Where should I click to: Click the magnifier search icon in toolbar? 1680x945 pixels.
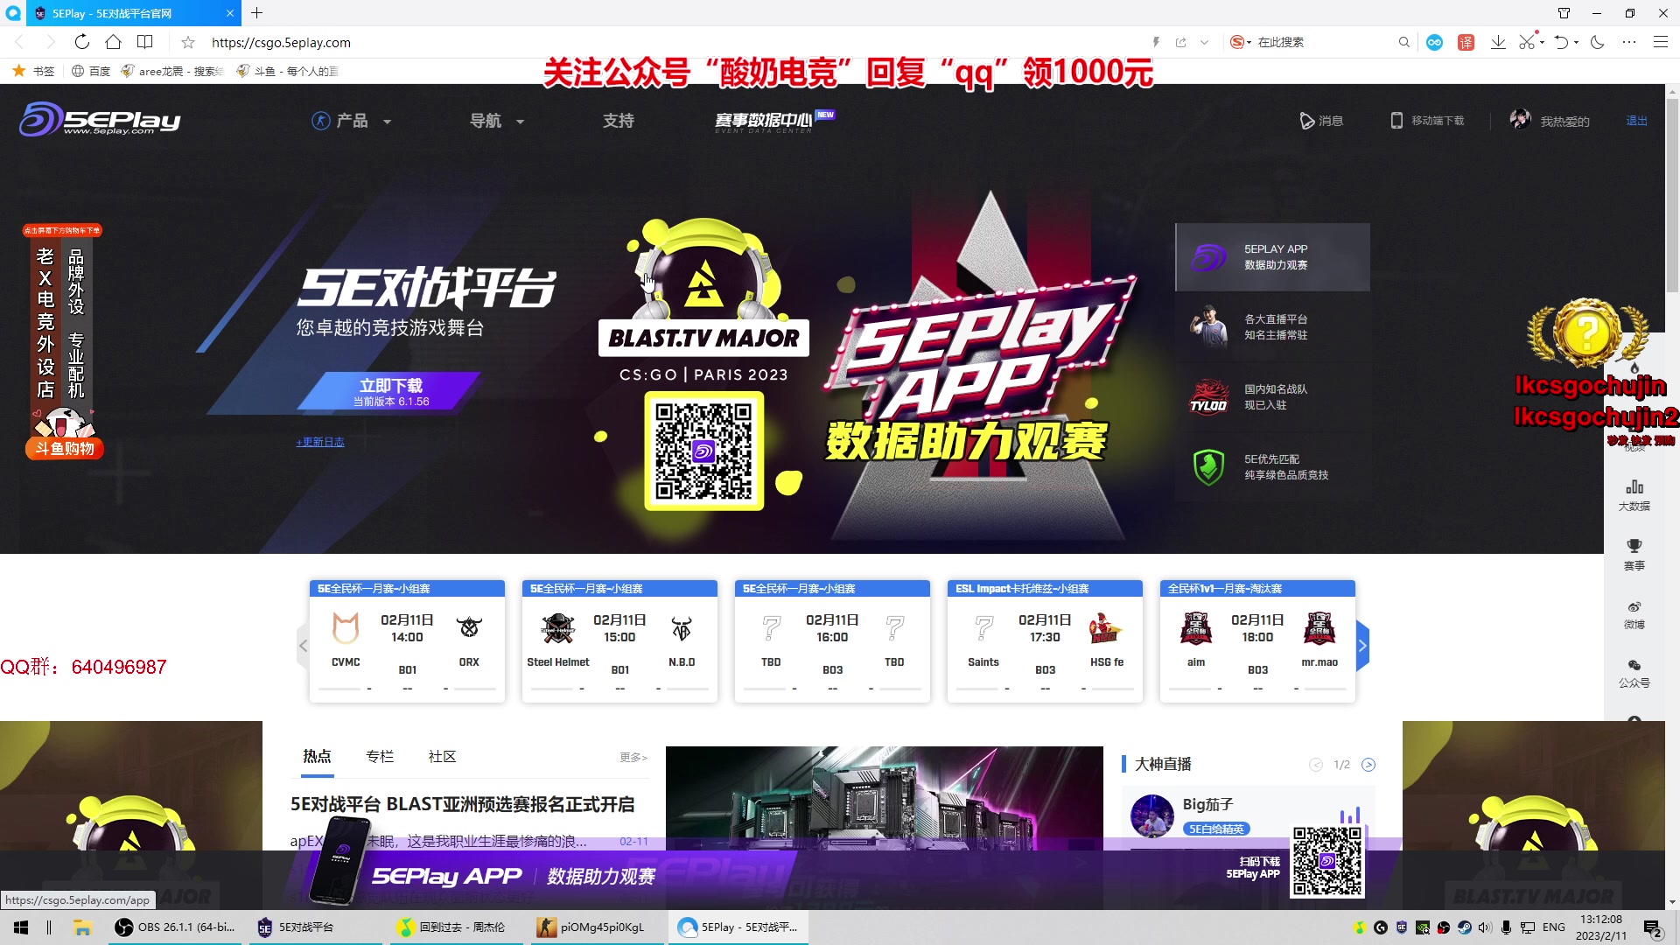point(1404,42)
